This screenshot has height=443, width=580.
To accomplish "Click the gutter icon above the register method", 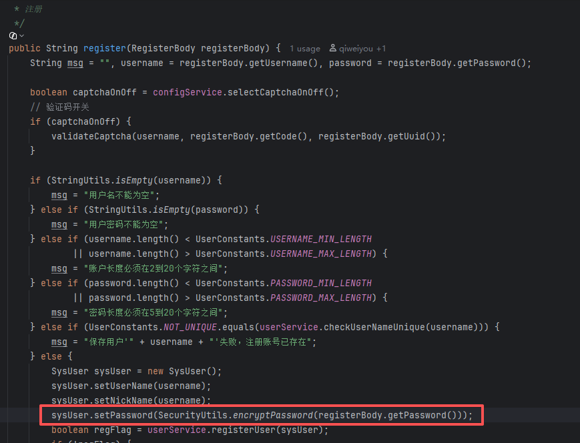I will (x=13, y=35).
